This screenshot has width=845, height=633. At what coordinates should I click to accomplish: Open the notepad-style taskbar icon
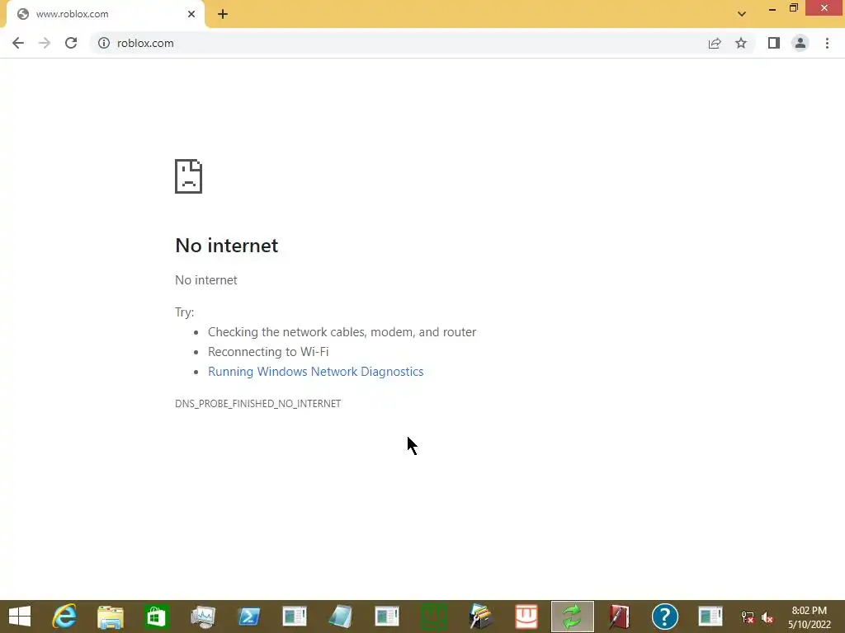point(341,617)
